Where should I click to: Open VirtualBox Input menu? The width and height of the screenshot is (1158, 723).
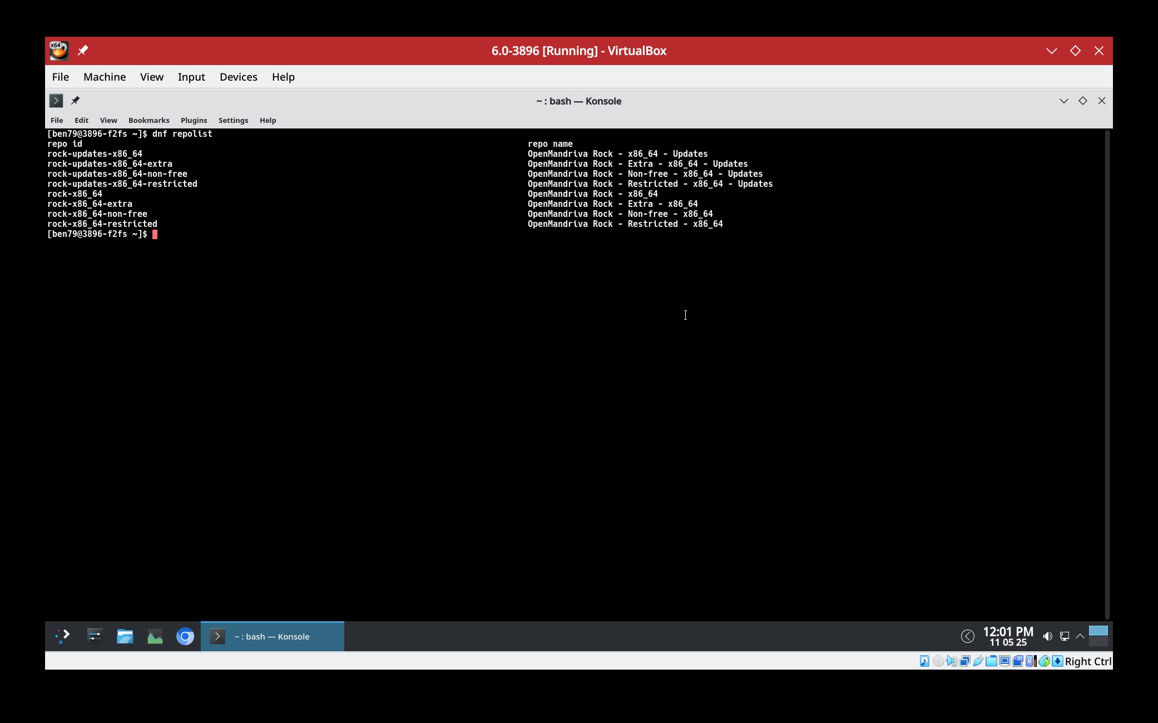tap(191, 77)
